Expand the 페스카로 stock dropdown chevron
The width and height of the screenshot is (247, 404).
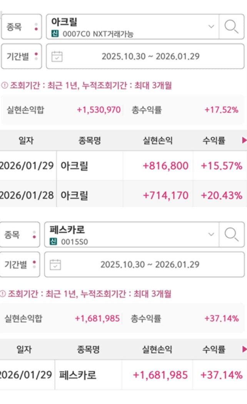pyautogui.click(x=211, y=234)
